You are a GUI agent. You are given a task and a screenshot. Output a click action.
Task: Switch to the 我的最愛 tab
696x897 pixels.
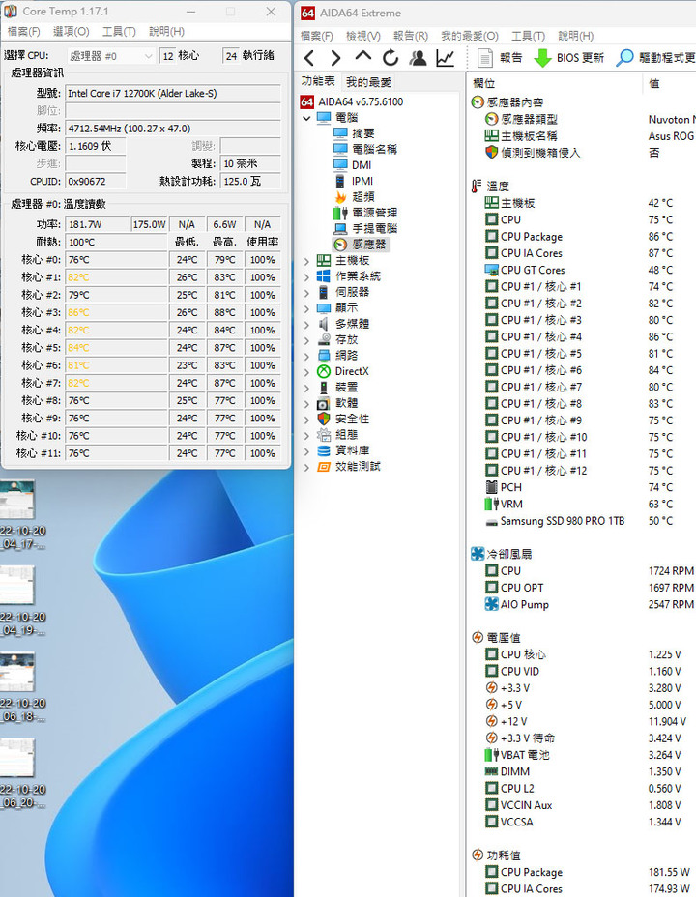click(369, 82)
